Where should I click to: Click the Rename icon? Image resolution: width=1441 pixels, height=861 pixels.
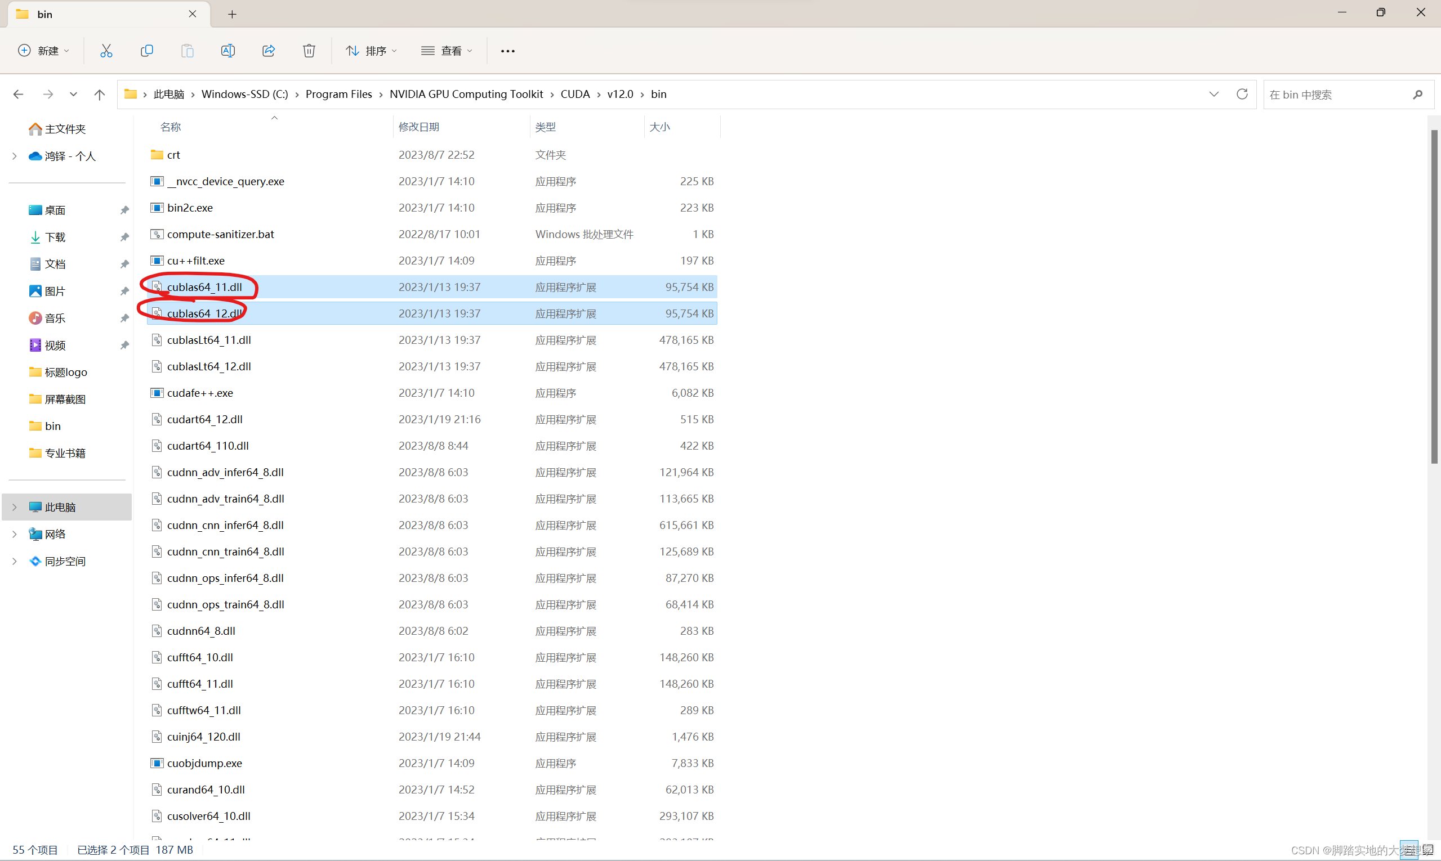[227, 51]
